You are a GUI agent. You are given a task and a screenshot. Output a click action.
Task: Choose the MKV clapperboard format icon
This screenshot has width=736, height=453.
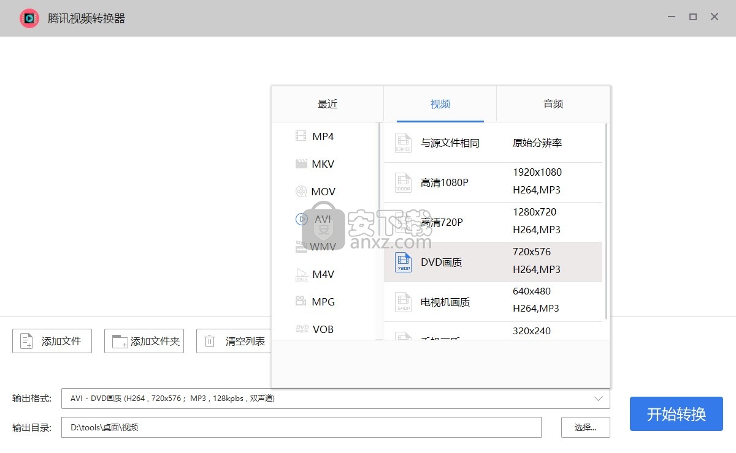[301, 164]
